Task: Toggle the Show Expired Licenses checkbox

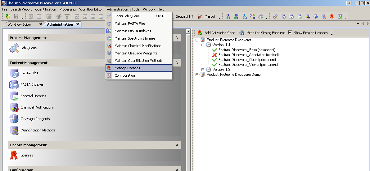Action: point(290,32)
